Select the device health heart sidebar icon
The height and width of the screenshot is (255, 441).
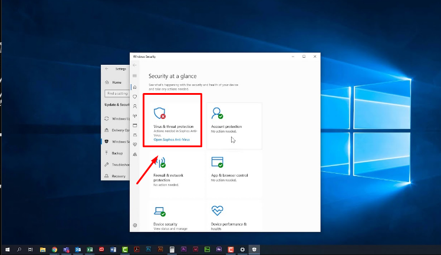point(135,144)
